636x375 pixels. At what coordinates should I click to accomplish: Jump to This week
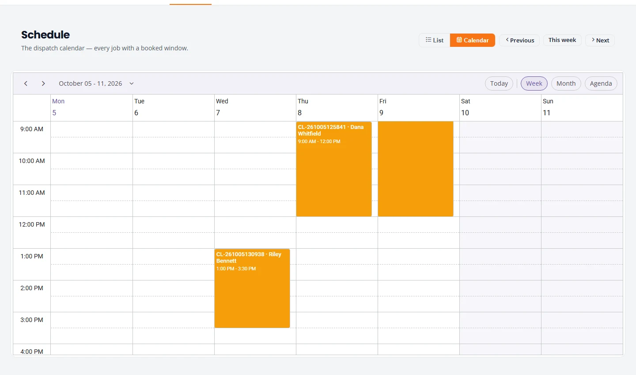(562, 40)
